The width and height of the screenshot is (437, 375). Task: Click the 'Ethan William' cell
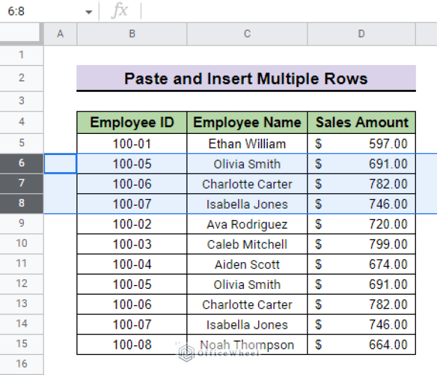(247, 144)
